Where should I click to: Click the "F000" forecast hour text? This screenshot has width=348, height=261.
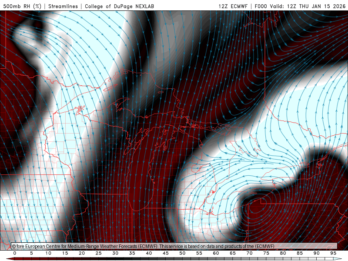pyautogui.click(x=261, y=6)
